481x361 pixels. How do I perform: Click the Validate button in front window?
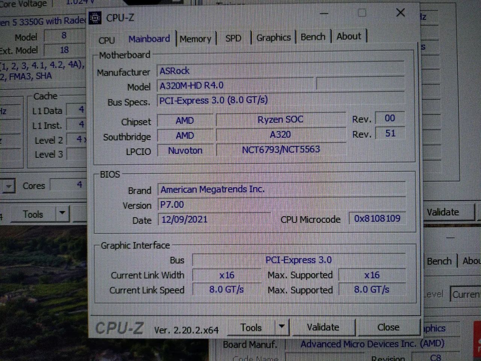pyautogui.click(x=323, y=327)
